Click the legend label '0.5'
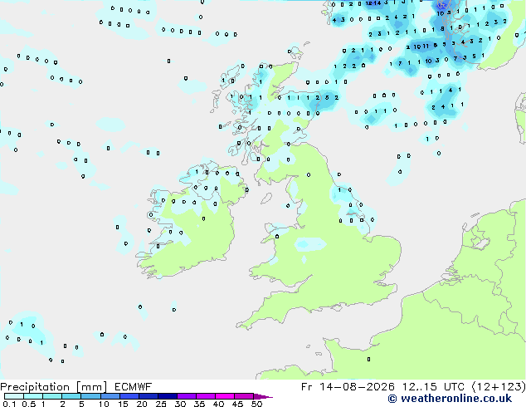 pyautogui.click(x=28, y=404)
